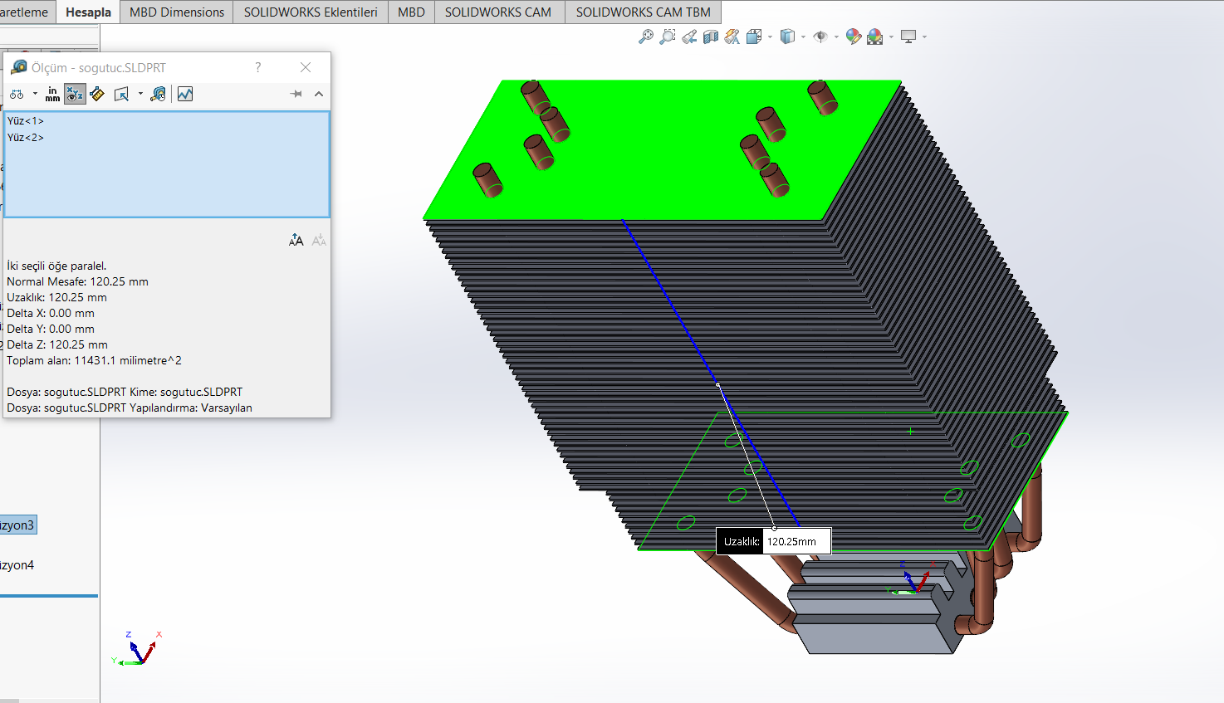
Task: Open View Orientation dropdown arrow
Action: (771, 37)
